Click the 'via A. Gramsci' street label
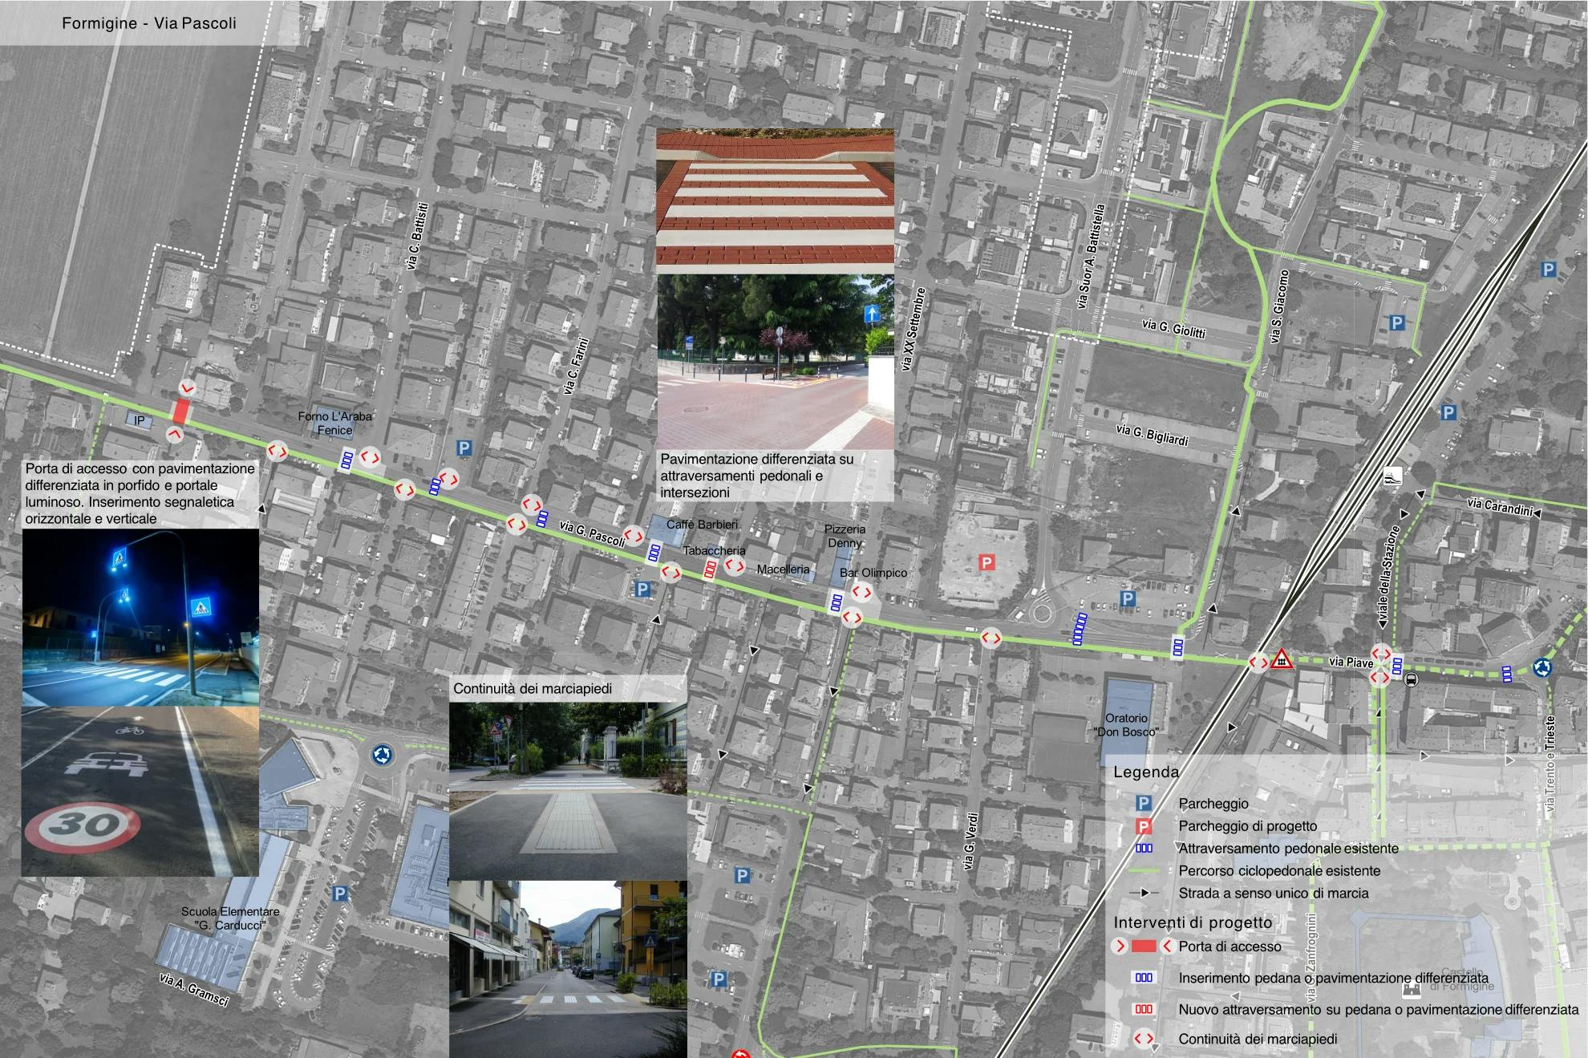The image size is (1588, 1058). click(194, 990)
